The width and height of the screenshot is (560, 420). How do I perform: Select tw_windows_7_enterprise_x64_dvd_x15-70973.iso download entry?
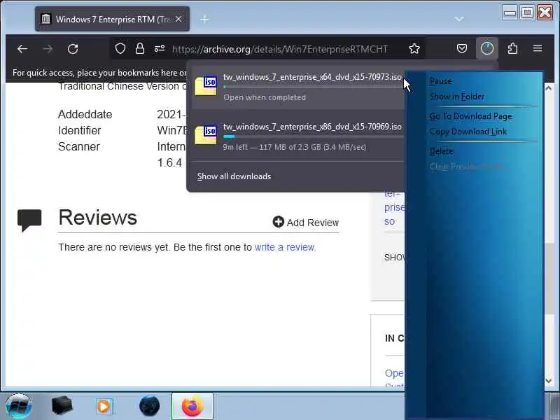click(299, 87)
